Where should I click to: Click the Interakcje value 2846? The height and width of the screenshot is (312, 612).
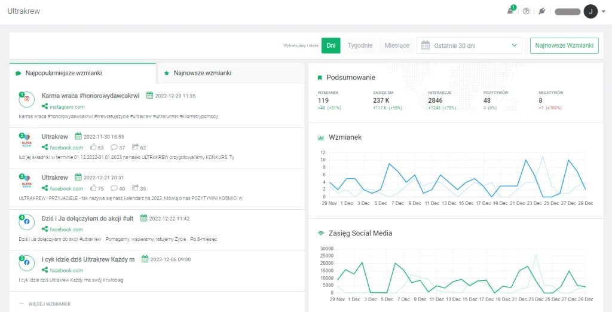pos(435,101)
